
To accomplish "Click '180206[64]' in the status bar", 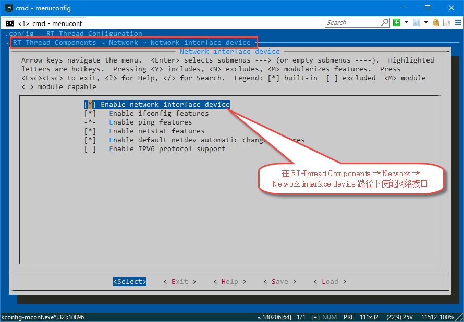I will [x=277, y=317].
